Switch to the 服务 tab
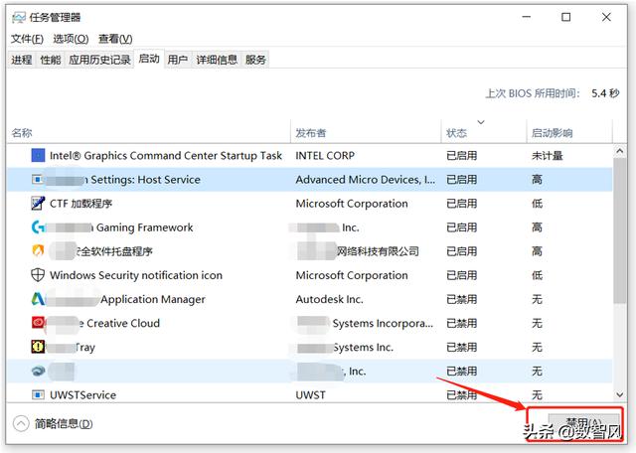 (255, 60)
